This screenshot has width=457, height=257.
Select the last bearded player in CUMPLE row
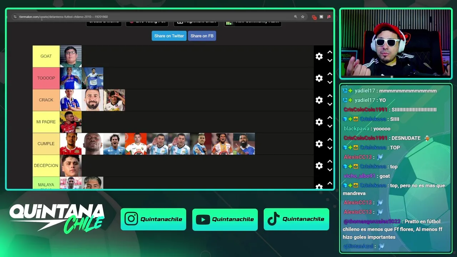(x=244, y=144)
